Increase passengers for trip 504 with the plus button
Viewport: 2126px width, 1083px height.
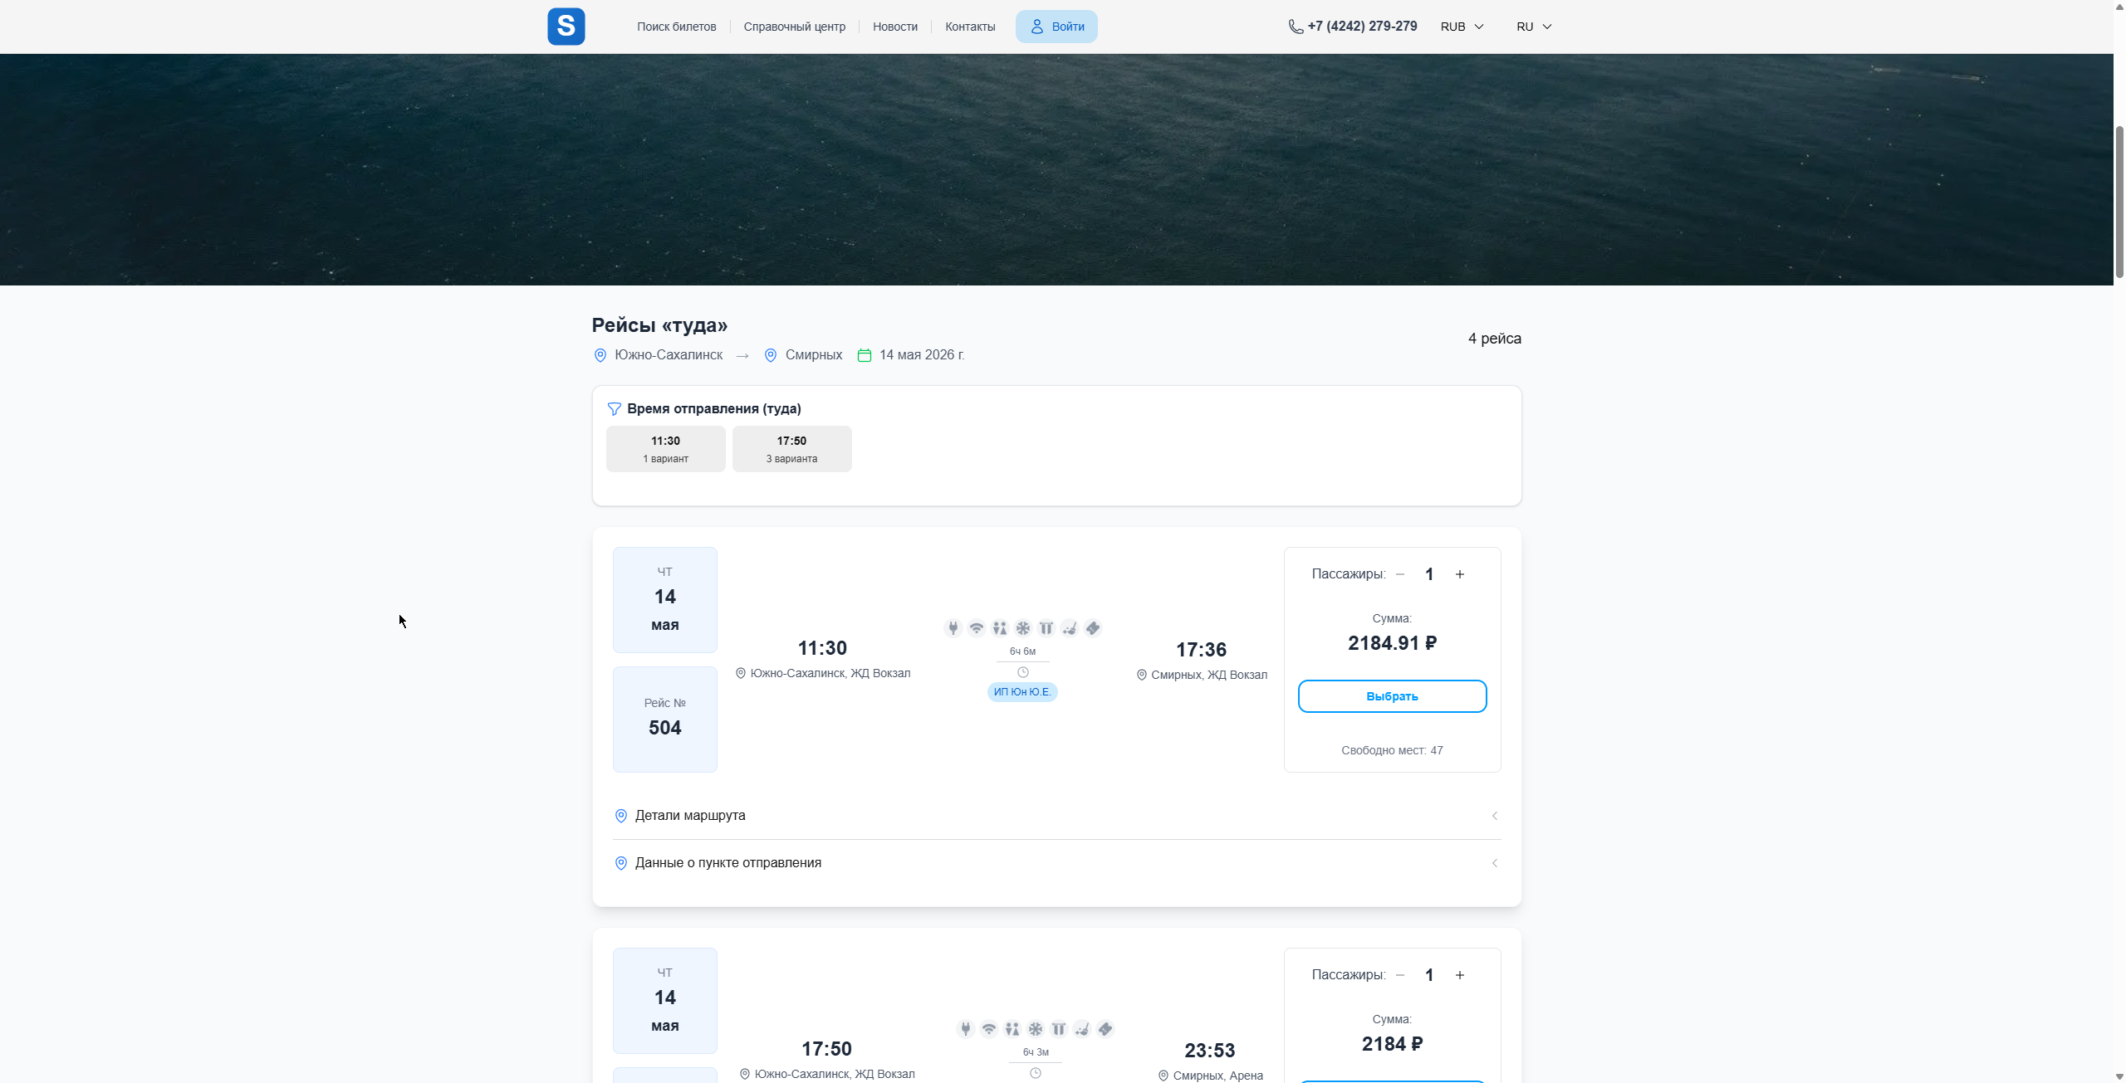tap(1459, 574)
